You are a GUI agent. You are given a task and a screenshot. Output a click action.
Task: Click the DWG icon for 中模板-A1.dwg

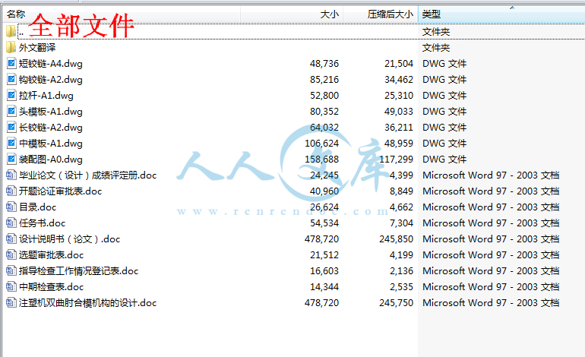pos(11,144)
